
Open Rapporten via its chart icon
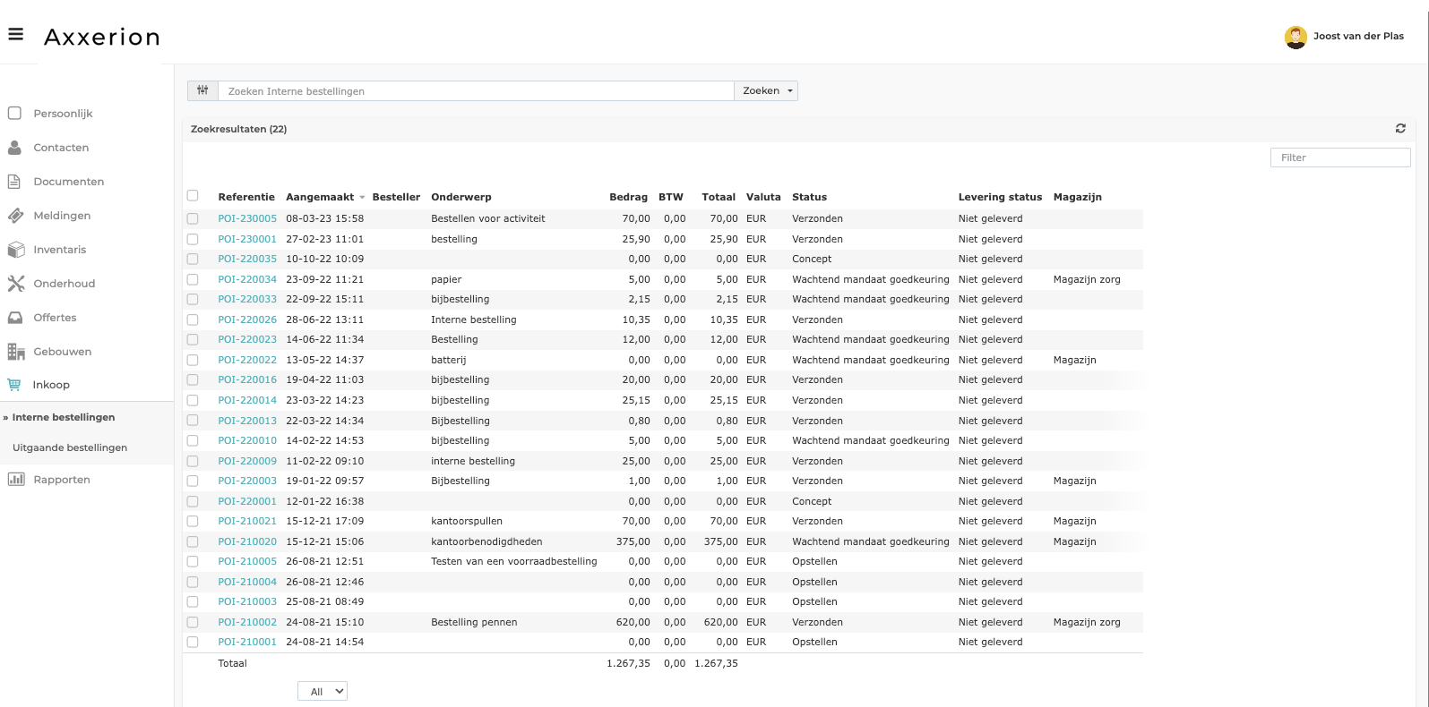[15, 480]
